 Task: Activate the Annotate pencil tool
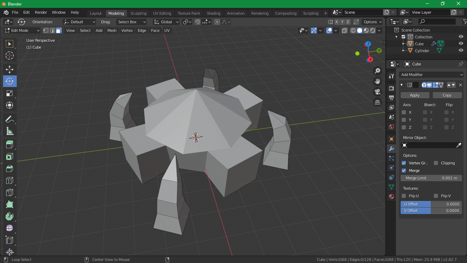10,119
